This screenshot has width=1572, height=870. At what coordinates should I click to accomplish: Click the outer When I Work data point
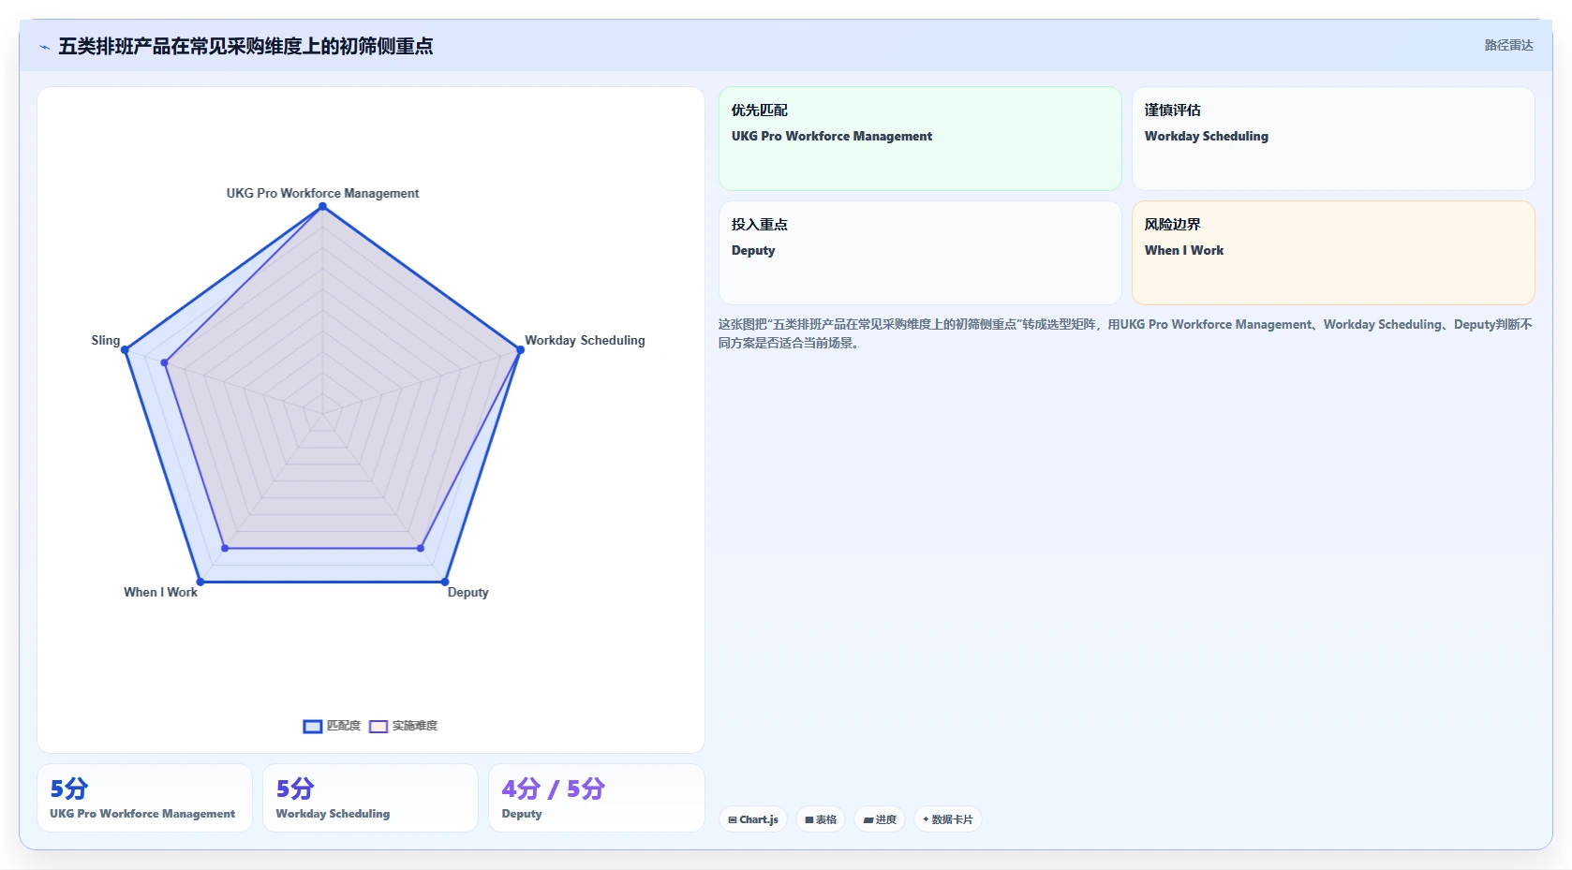click(x=200, y=582)
